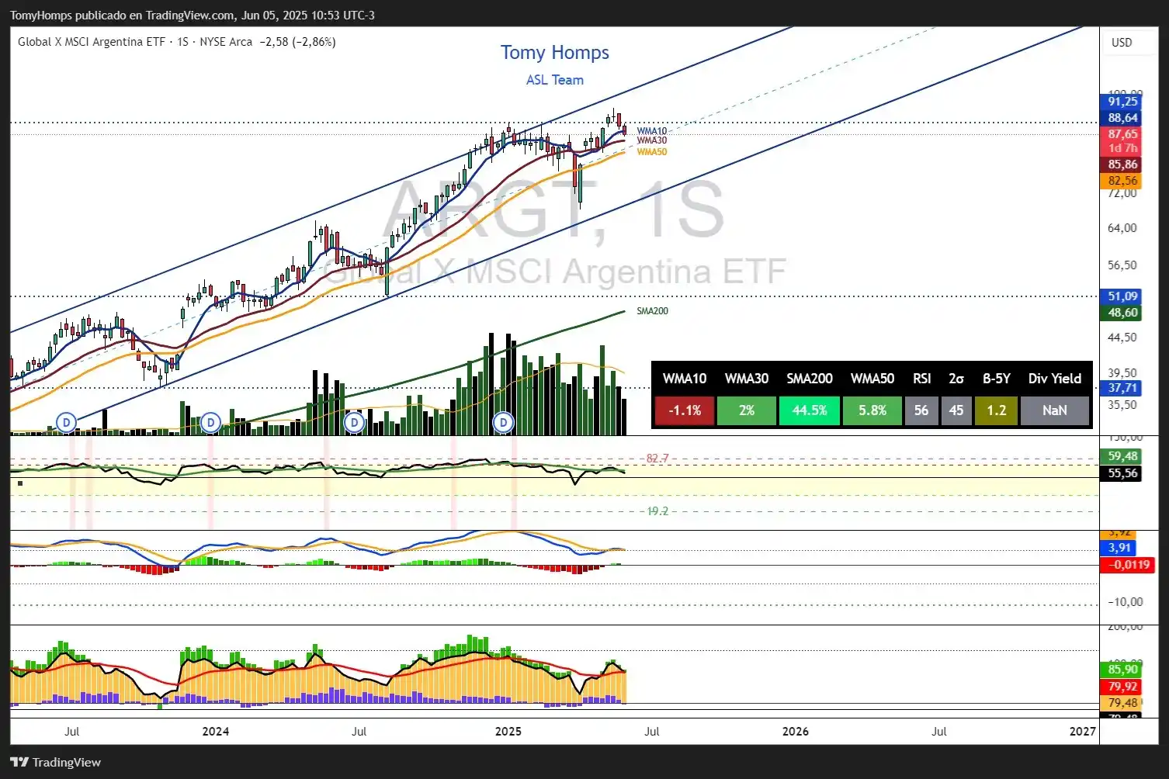Click the 44.5% table cell
This screenshot has height=779, width=1169.
point(810,410)
